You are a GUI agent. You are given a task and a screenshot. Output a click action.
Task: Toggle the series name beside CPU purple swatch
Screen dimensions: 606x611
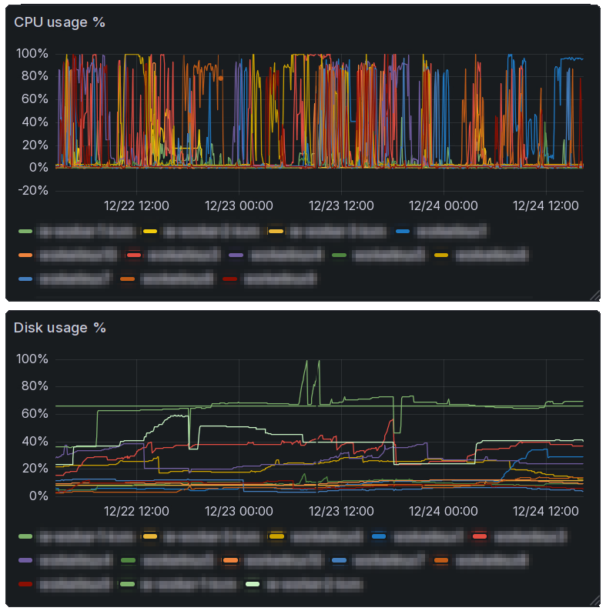[286, 255]
